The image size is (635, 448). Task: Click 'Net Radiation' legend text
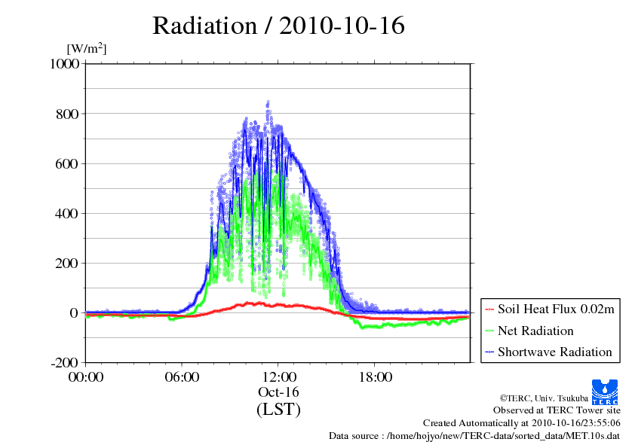[x=535, y=331]
